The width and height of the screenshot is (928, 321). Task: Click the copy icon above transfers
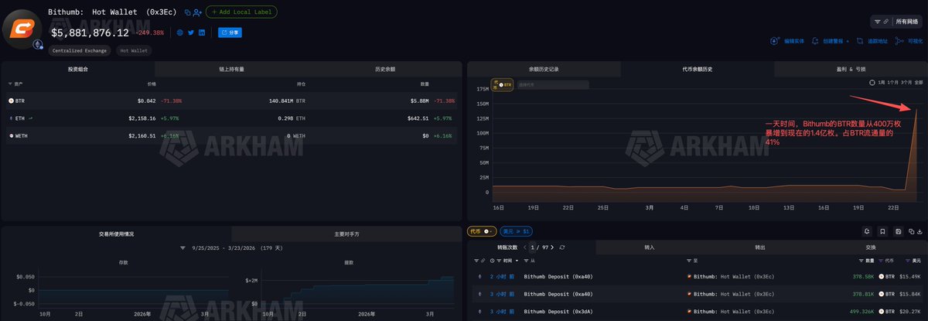click(911, 231)
